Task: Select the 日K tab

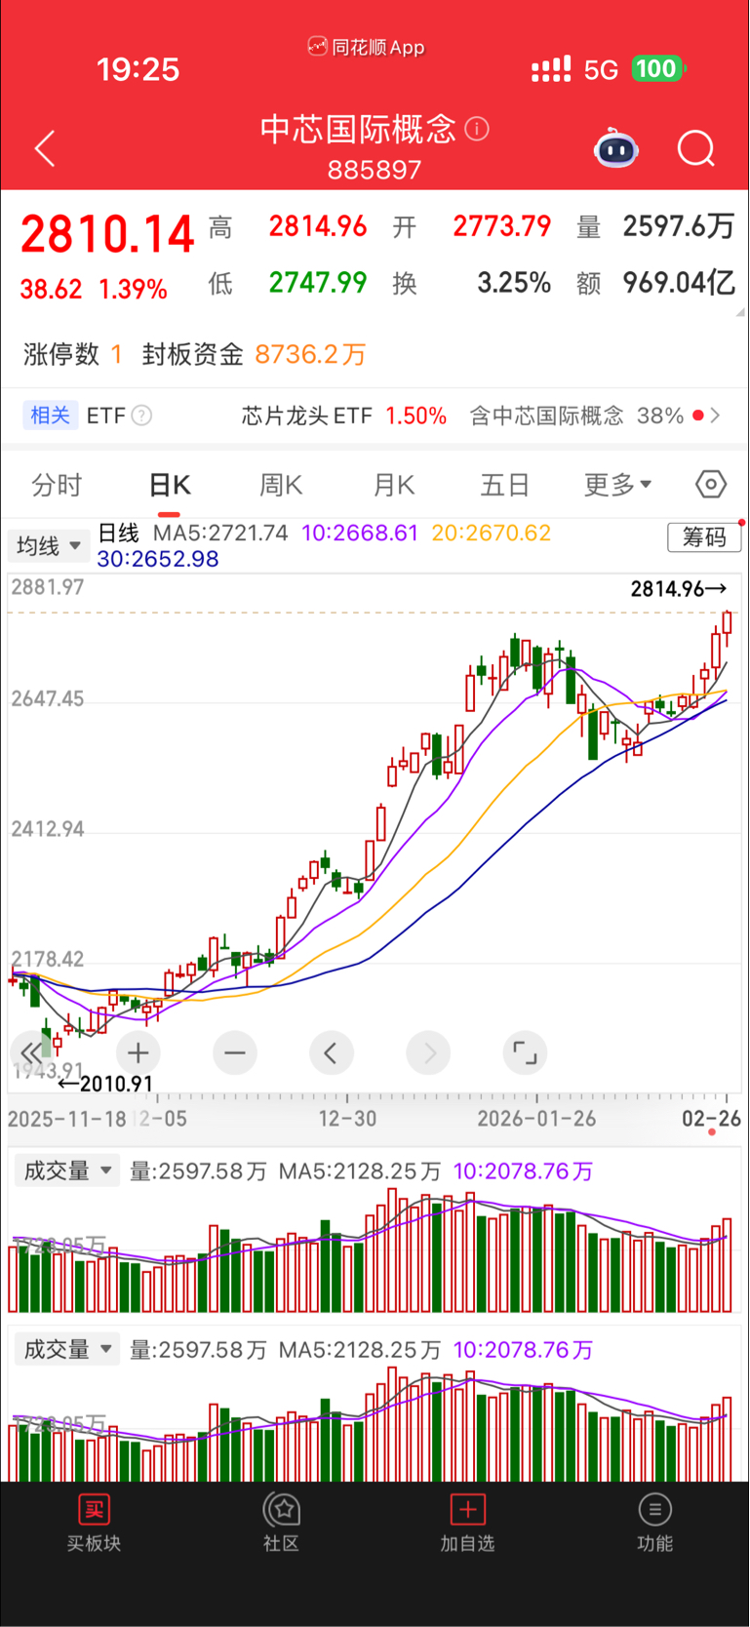Action: 169,485
